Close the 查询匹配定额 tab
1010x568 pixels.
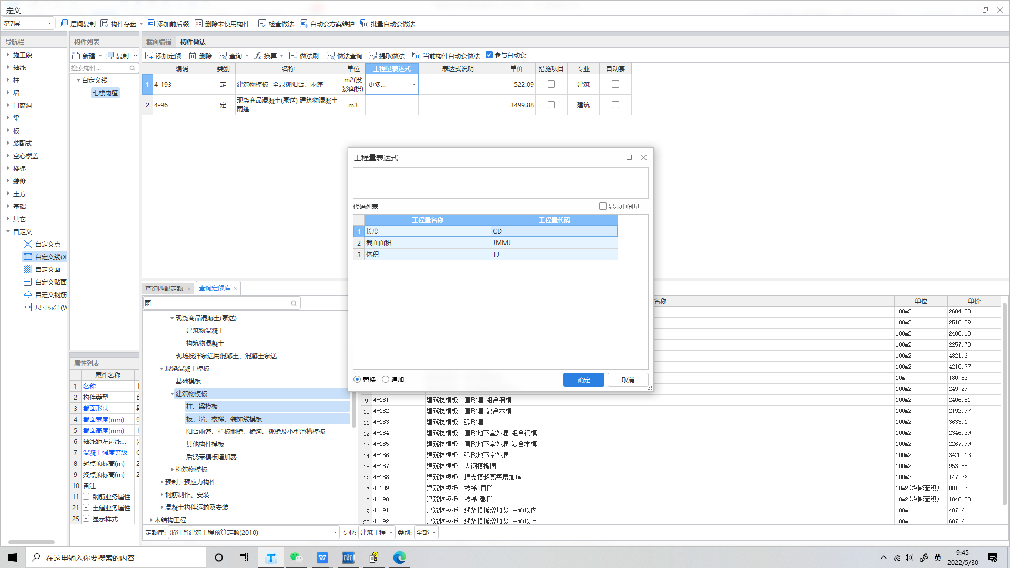click(189, 289)
